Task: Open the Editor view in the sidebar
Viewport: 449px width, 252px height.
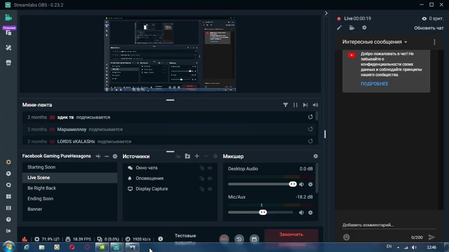Action: 8,17
